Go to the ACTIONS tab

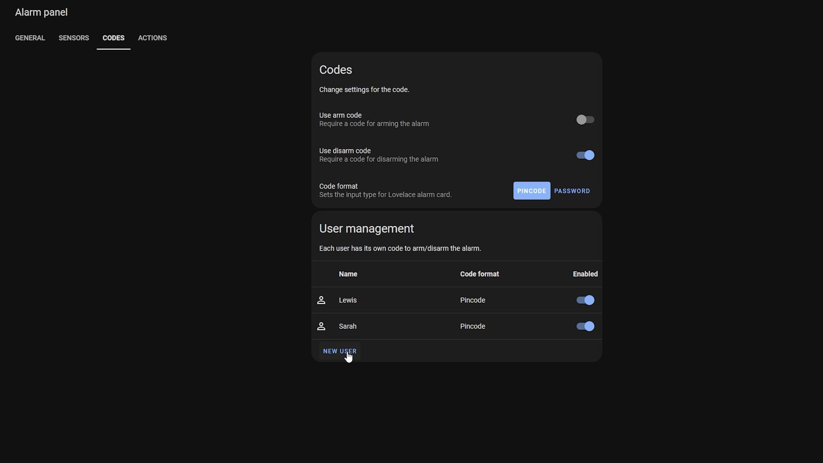152,38
